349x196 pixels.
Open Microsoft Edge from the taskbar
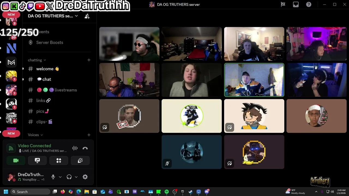pos(79,192)
